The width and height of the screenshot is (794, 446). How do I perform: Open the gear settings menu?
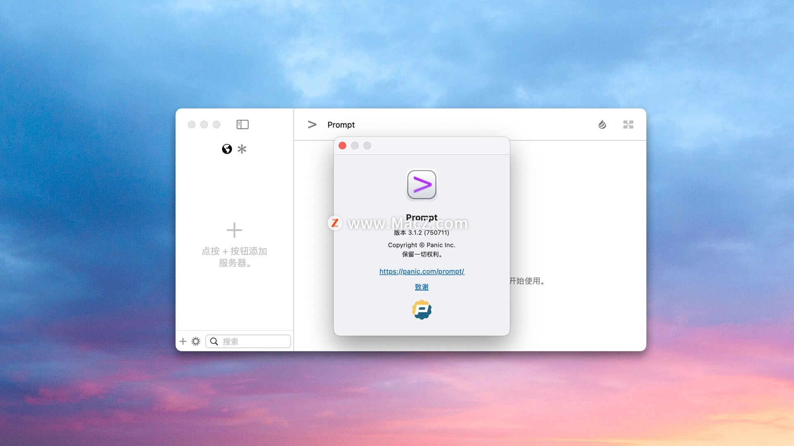pyautogui.click(x=196, y=342)
